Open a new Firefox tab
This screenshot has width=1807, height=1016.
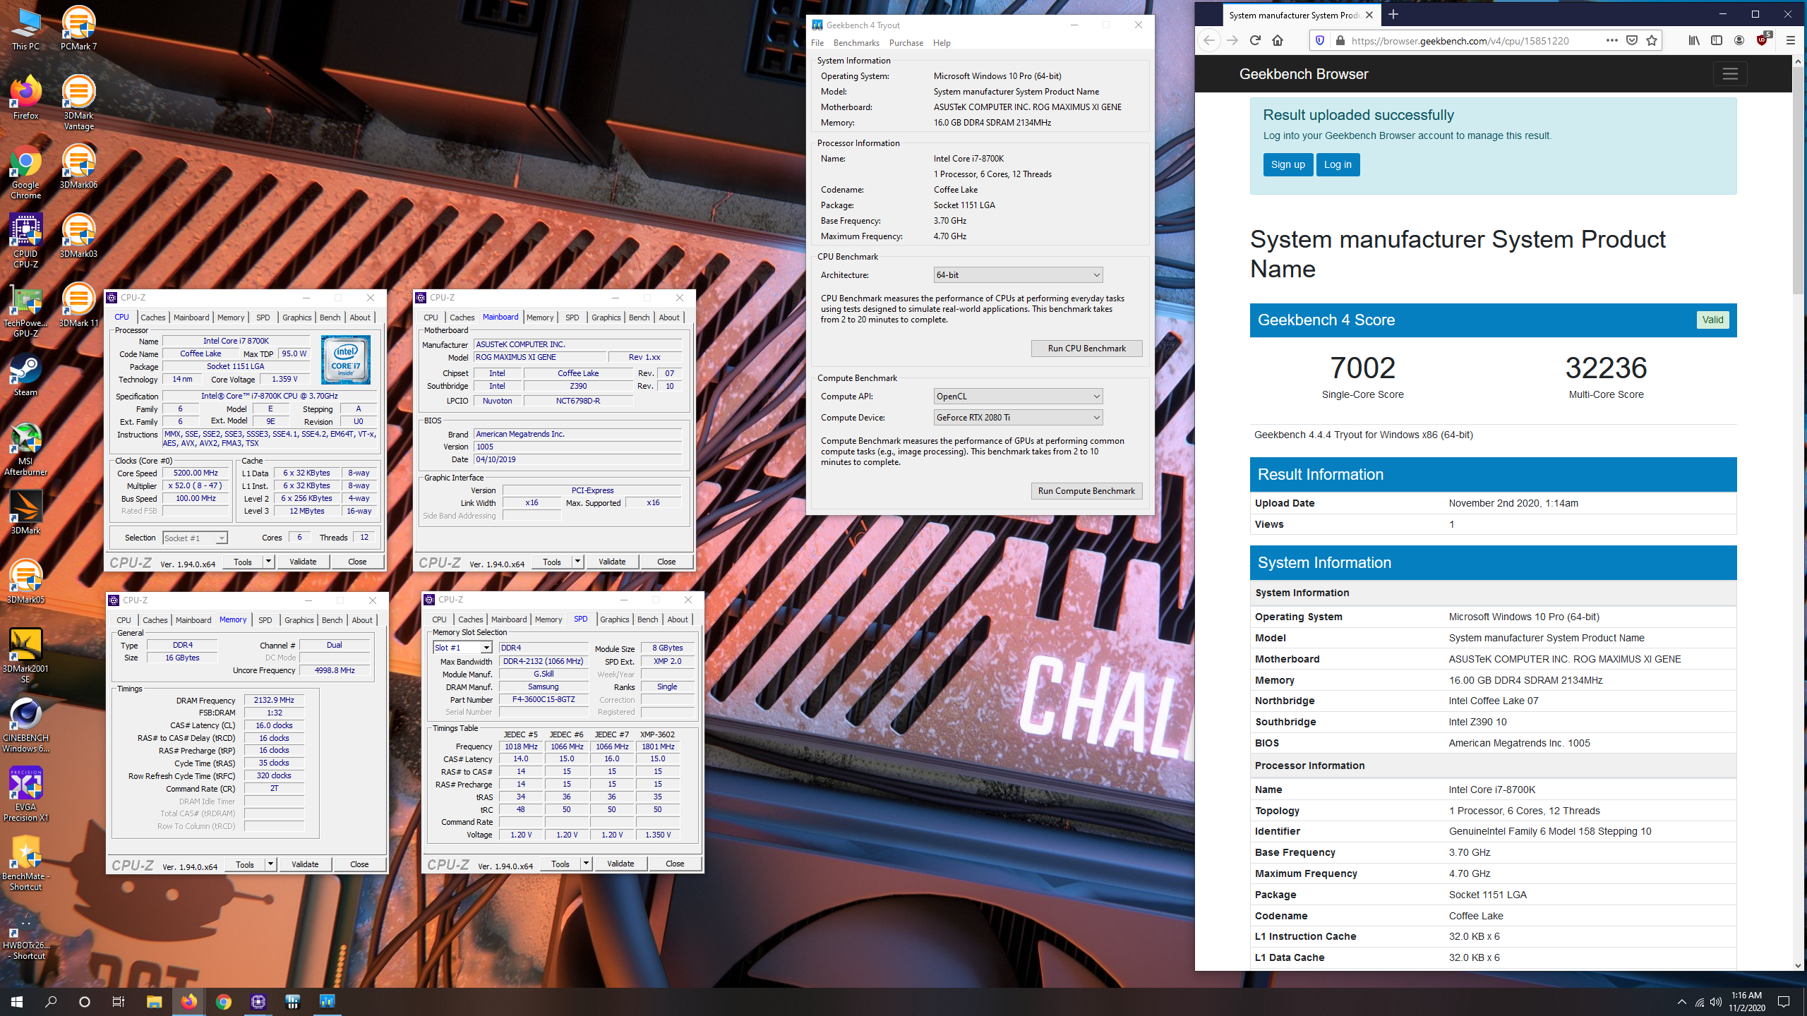[1393, 14]
